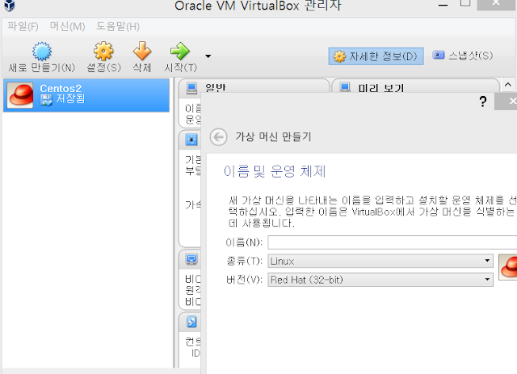
Task: Go back with the wizard back arrow
Action: pos(218,137)
